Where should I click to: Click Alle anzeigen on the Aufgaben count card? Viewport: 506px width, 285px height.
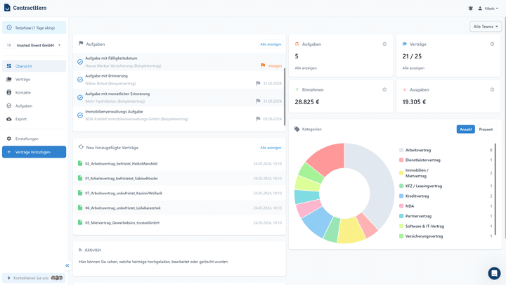pyautogui.click(x=306, y=68)
